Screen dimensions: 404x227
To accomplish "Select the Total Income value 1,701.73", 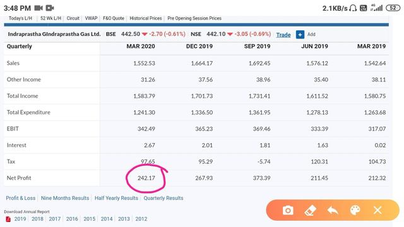I will (x=202, y=96).
